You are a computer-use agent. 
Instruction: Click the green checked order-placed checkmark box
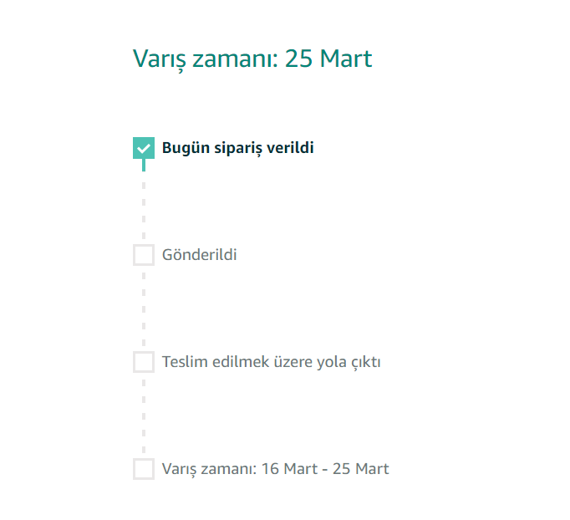click(x=144, y=148)
